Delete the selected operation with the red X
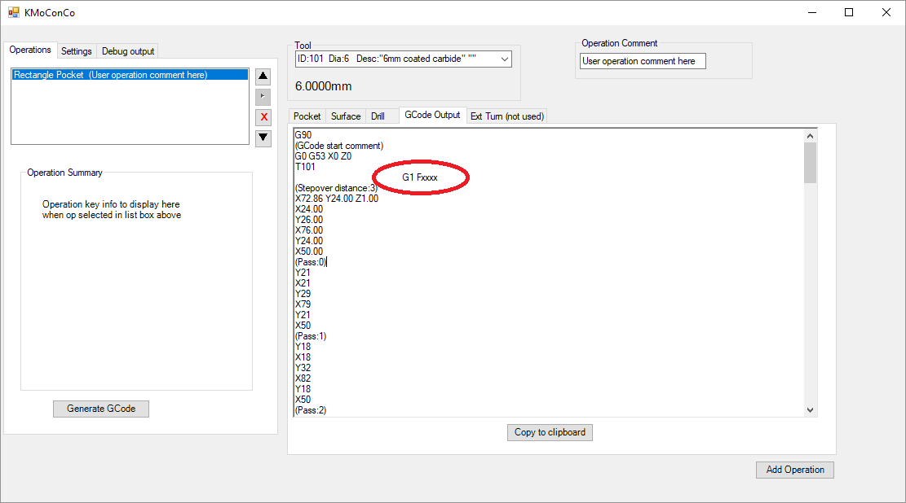The width and height of the screenshot is (906, 503). click(x=263, y=117)
